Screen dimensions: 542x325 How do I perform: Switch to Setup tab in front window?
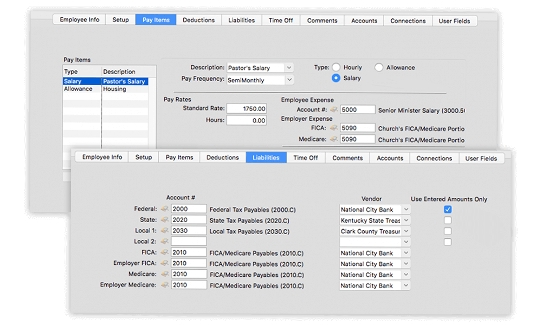[144, 157]
